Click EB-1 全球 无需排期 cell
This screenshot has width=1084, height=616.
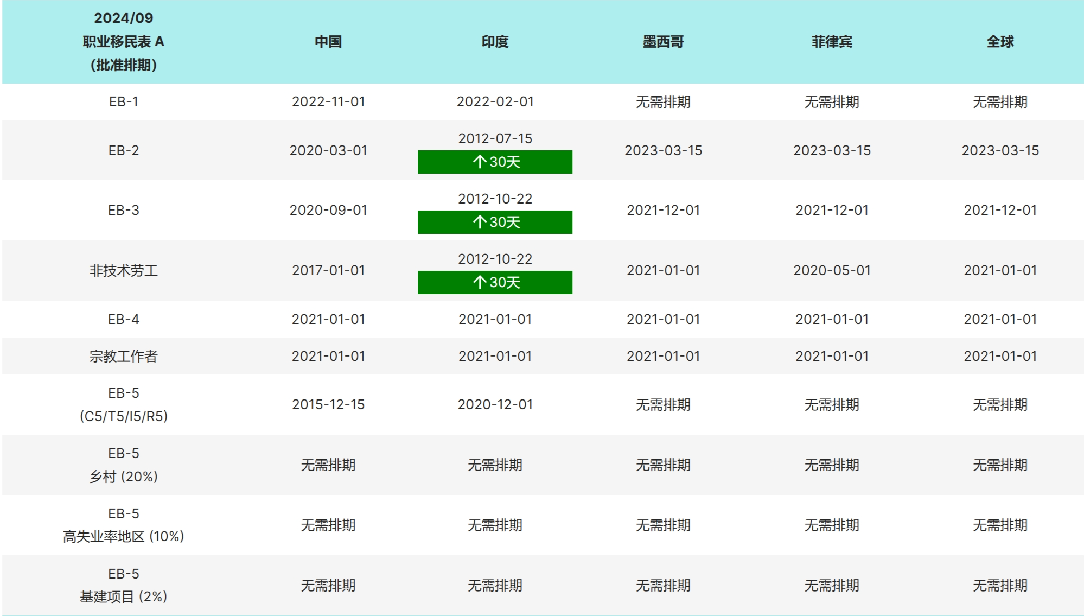1000,101
